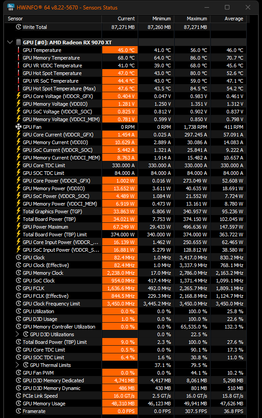The image size is (262, 418).
Task: Click the chip icon beside GPU [#0] AMD Radeon
Action: [x=19, y=42]
